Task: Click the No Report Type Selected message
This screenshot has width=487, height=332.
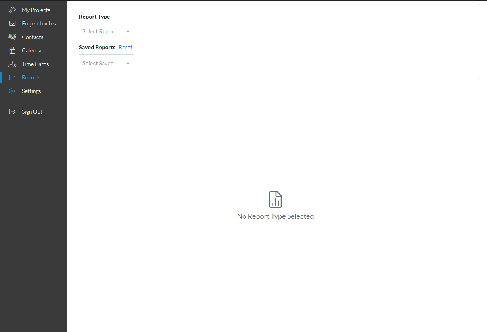Action: [x=275, y=216]
